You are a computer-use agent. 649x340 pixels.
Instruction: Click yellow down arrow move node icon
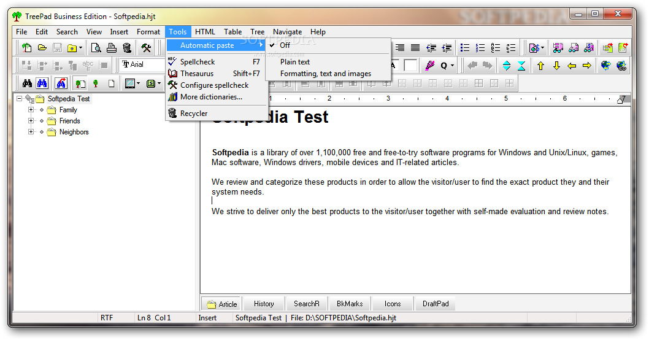tap(556, 66)
